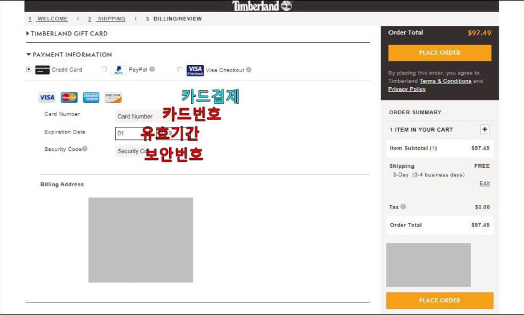Select Visa Checkout radio button
This screenshot has height=315, width=524.
coord(179,69)
